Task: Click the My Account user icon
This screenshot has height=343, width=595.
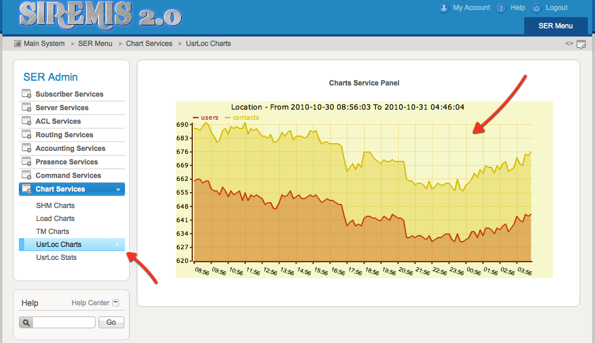Action: tap(443, 8)
